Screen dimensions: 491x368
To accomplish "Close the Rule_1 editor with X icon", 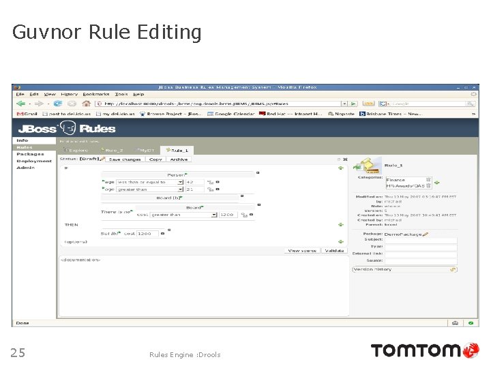I will click(345, 159).
